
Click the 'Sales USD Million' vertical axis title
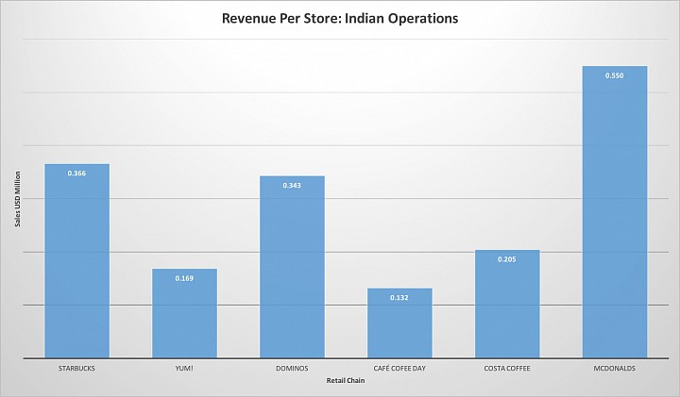click(18, 199)
